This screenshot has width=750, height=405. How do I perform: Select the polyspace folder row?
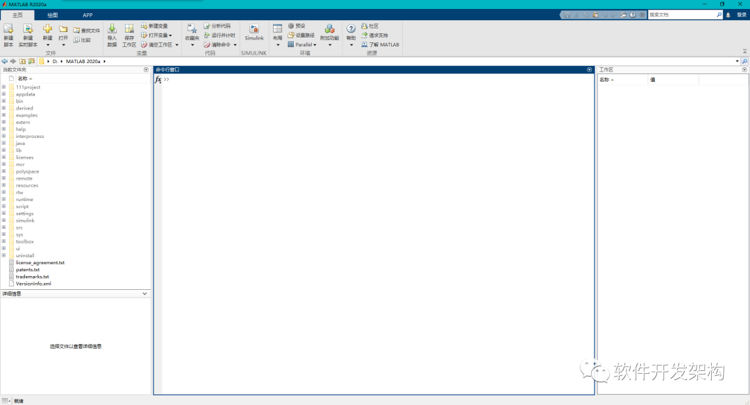[27, 171]
